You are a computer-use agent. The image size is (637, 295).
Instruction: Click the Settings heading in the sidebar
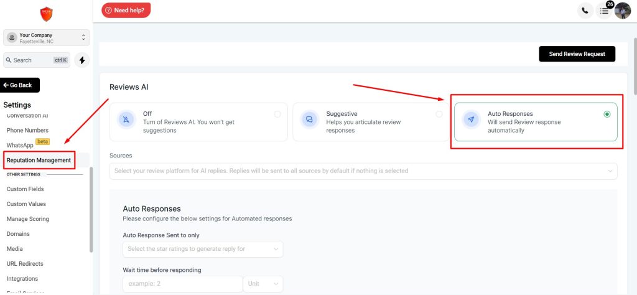click(17, 105)
